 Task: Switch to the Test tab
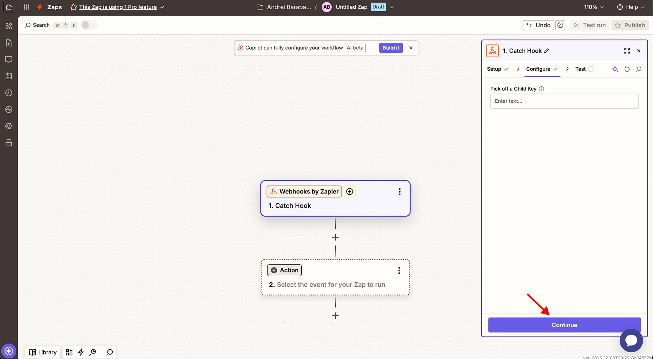(580, 69)
